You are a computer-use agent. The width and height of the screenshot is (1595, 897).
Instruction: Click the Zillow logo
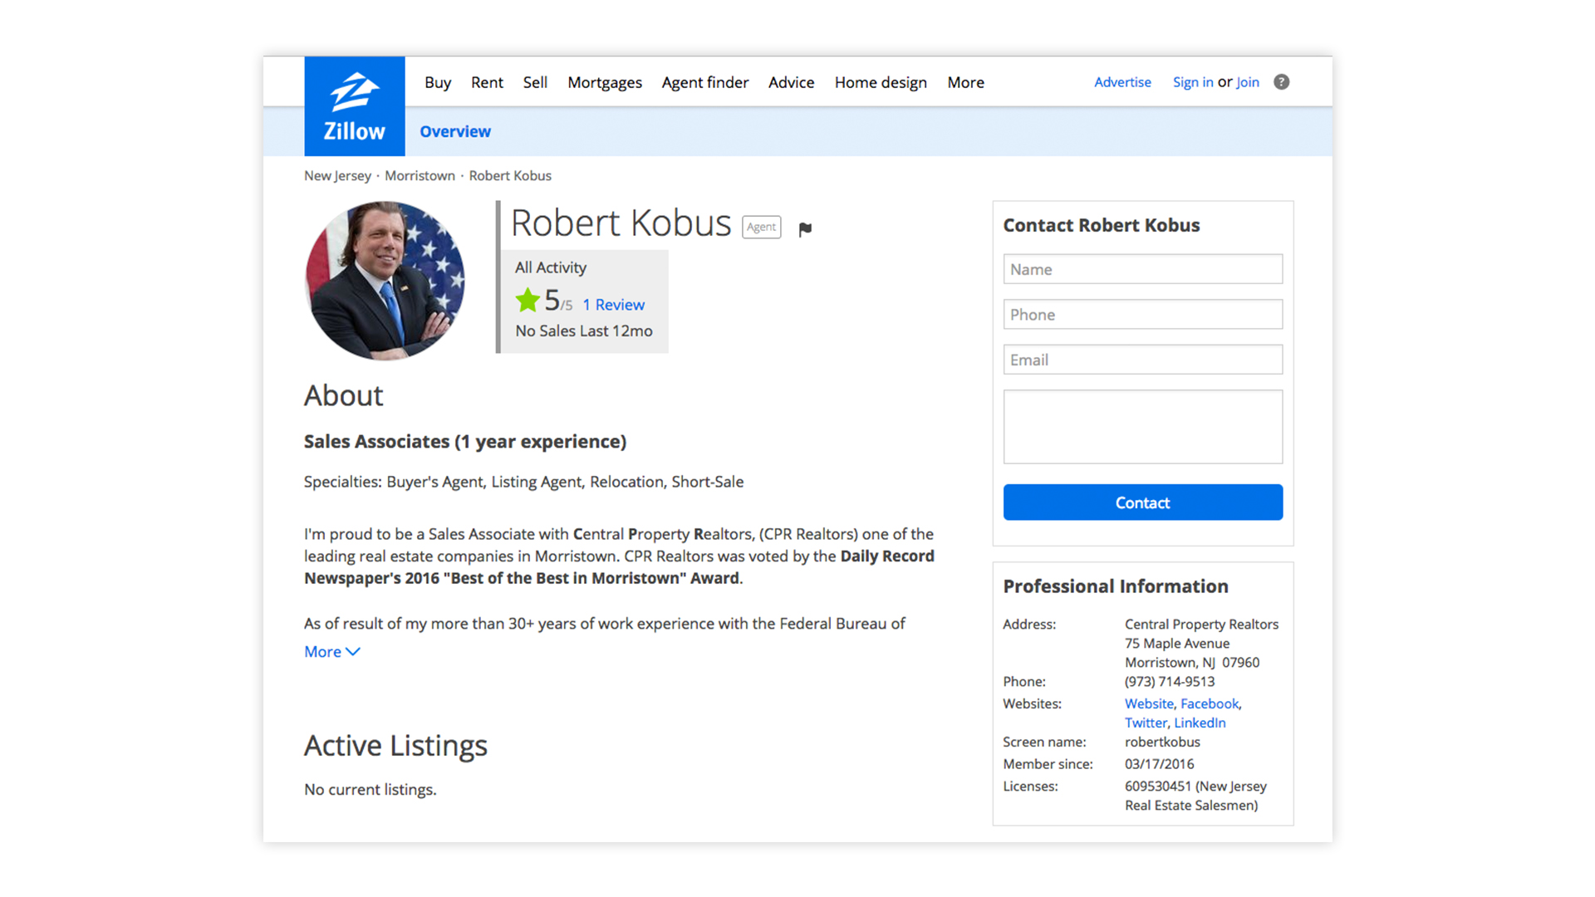click(x=355, y=106)
